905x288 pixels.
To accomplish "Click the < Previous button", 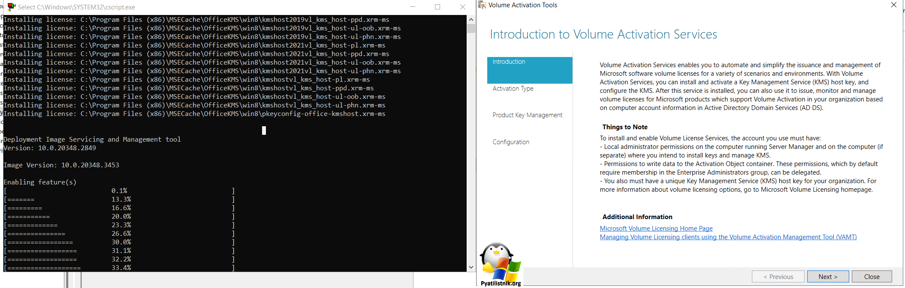I will coord(778,276).
